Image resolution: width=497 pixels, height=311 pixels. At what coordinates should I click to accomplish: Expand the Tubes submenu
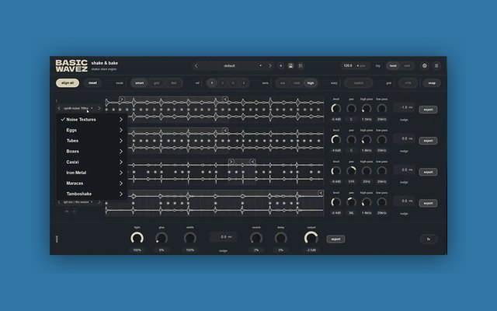tap(92, 141)
